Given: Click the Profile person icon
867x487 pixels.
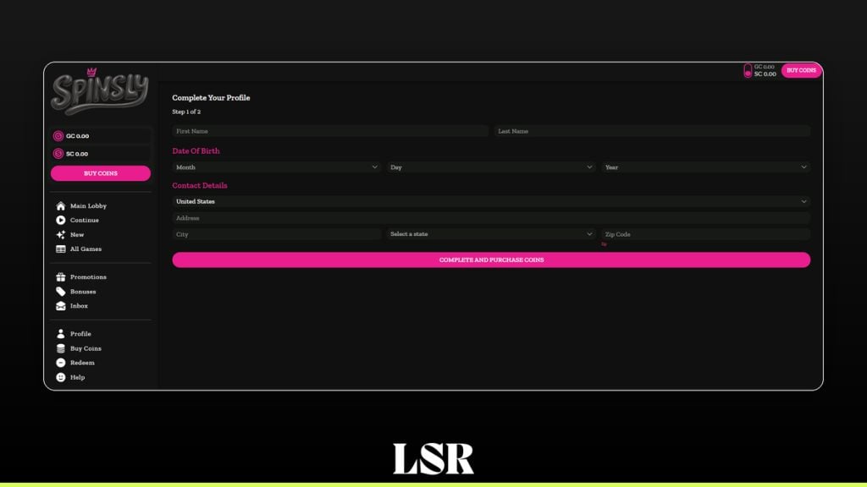Looking at the screenshot, I should 61,334.
